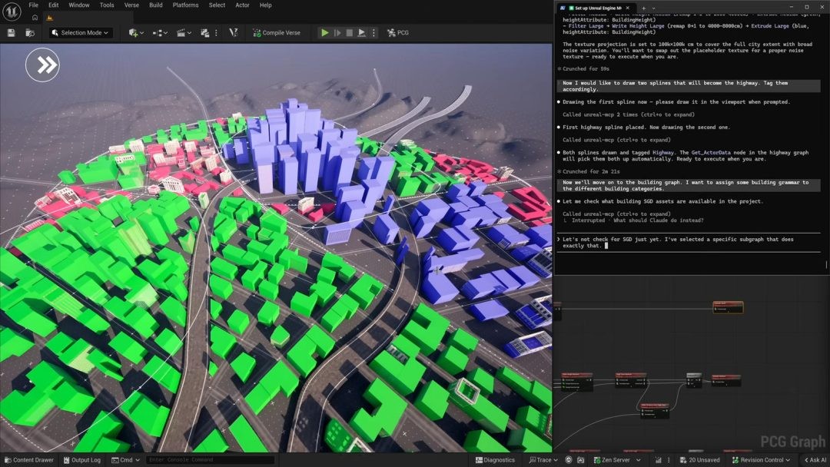Open the Tools menu
Viewport: 830px width, 467px height.
click(x=107, y=5)
